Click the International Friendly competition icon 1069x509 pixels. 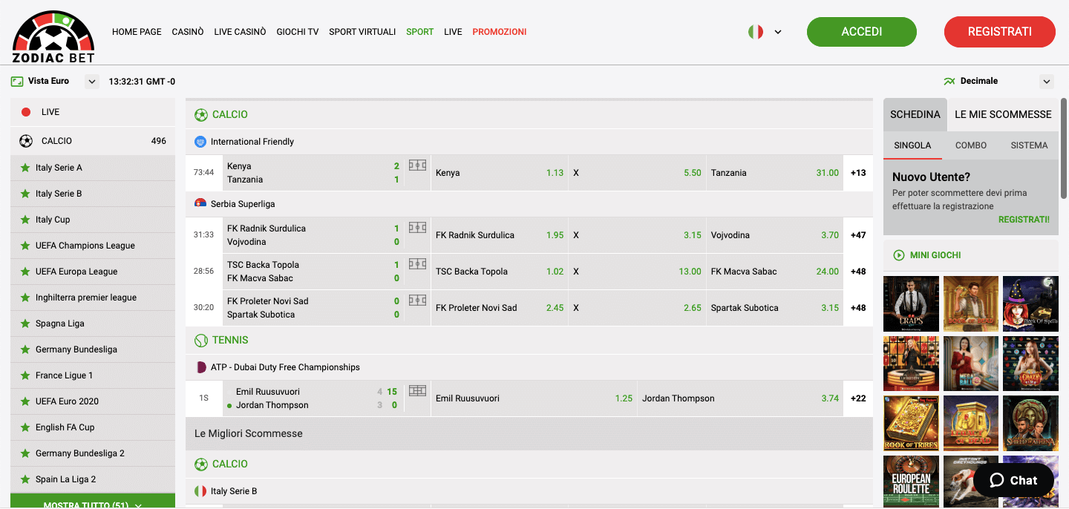[200, 141]
